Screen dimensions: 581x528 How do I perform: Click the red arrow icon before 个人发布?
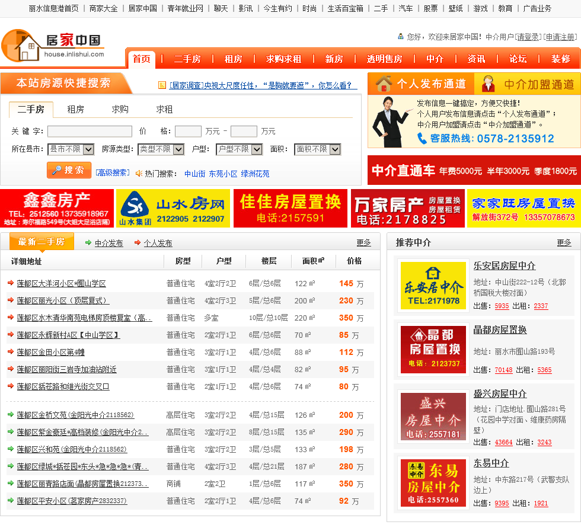[x=138, y=242]
